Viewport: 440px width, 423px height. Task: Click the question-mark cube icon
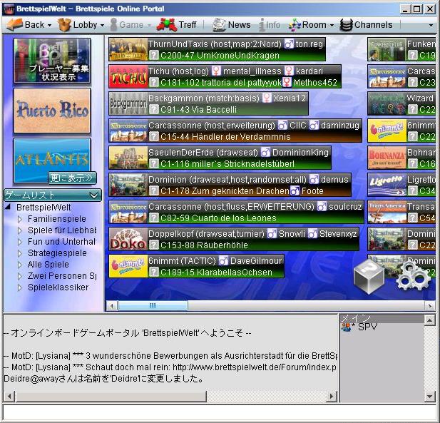[x=369, y=276]
